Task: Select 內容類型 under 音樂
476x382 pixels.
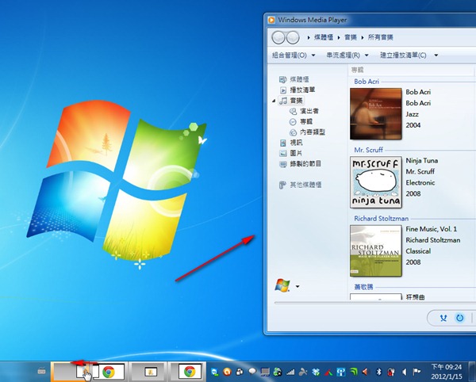Action: (307, 132)
